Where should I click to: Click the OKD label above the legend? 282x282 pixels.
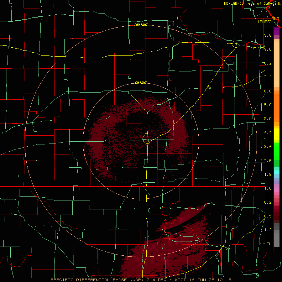pyautogui.click(x=275, y=19)
